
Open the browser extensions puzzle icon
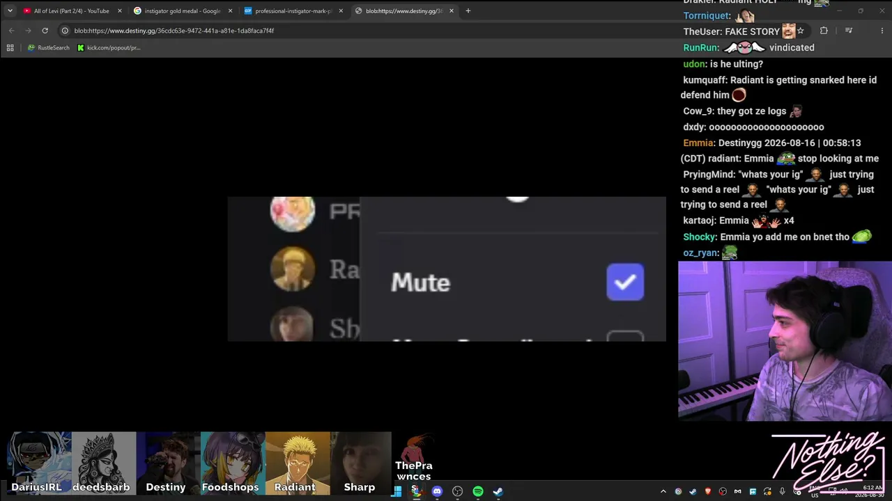click(x=824, y=31)
